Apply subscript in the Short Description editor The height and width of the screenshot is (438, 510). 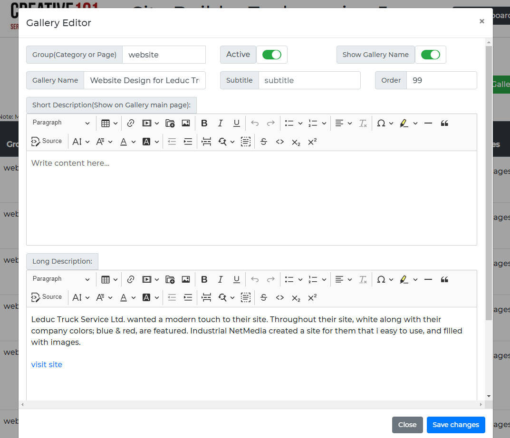coord(296,142)
